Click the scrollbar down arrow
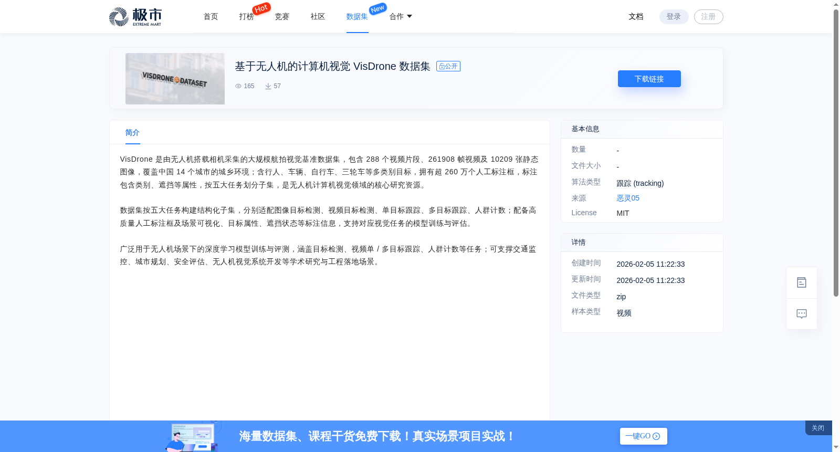The height and width of the screenshot is (452, 840). [x=836, y=447]
